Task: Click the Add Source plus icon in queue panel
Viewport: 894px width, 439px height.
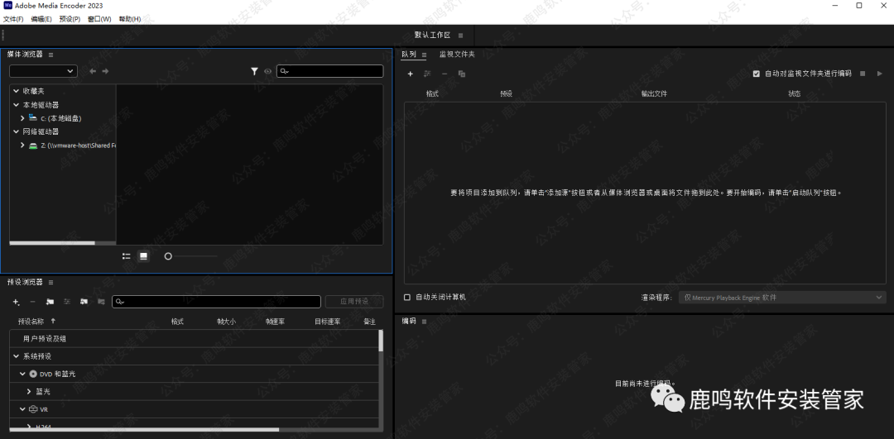Action: click(x=410, y=74)
